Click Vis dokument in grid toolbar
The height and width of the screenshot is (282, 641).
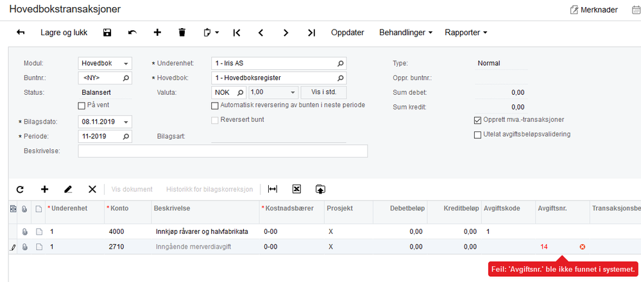coord(132,189)
